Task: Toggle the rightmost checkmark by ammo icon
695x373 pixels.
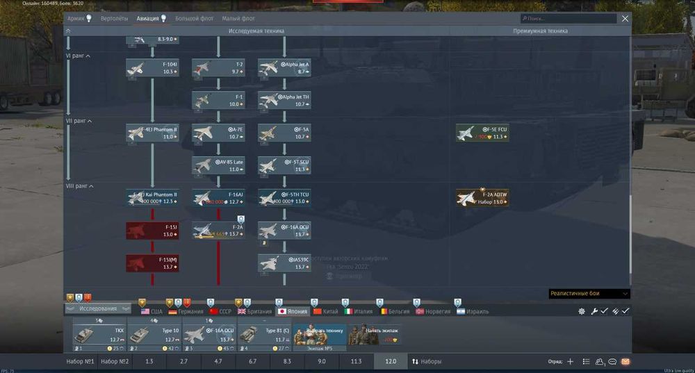Action: pyautogui.click(x=625, y=311)
